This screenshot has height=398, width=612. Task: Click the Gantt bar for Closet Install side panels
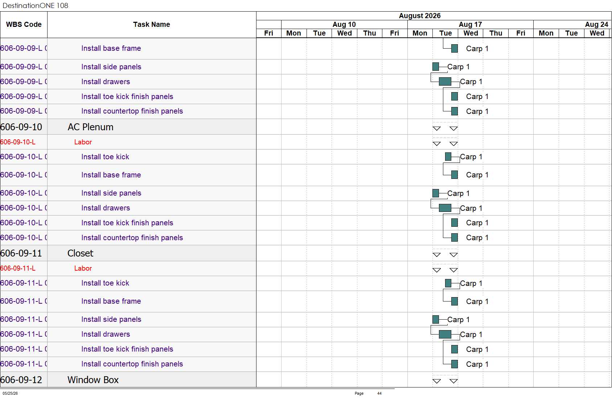click(436, 319)
